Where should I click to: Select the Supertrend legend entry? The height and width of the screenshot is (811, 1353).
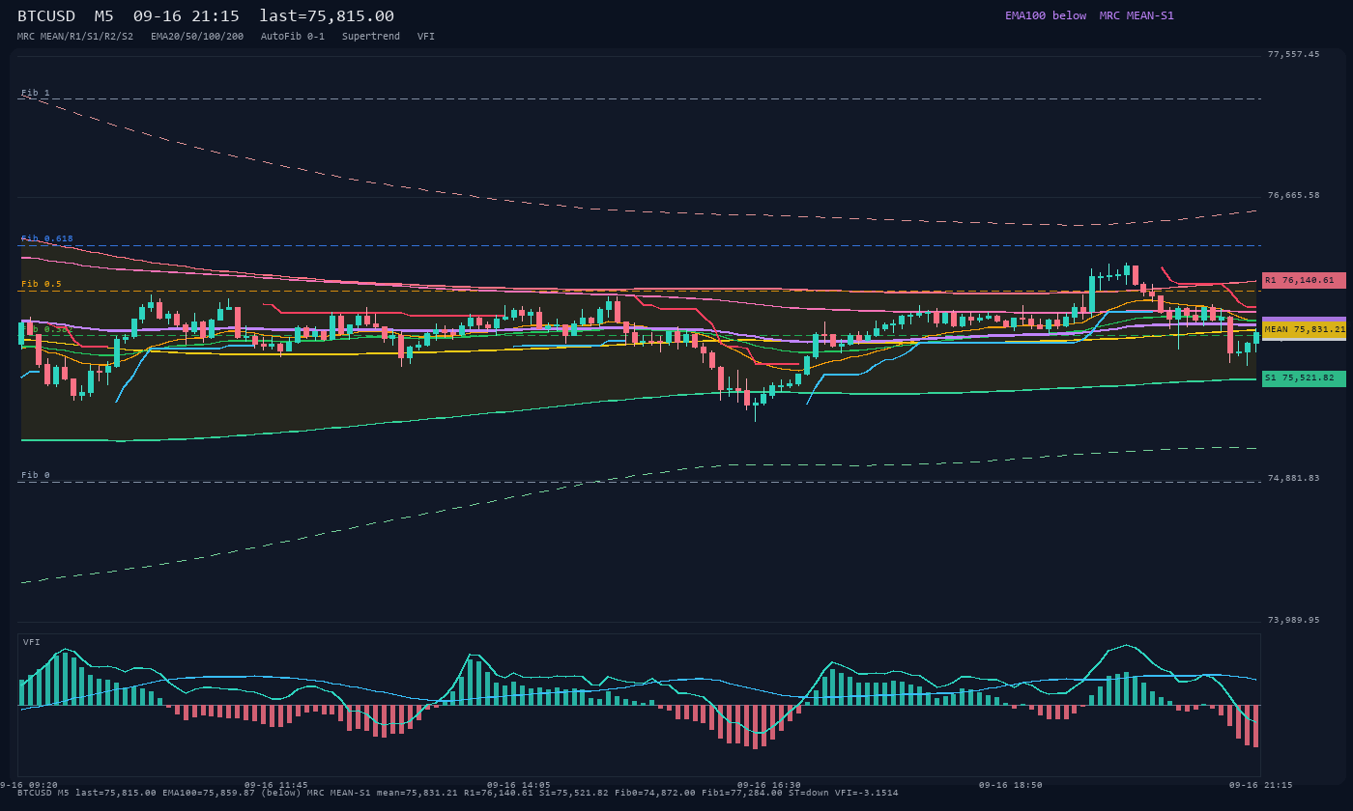[371, 37]
